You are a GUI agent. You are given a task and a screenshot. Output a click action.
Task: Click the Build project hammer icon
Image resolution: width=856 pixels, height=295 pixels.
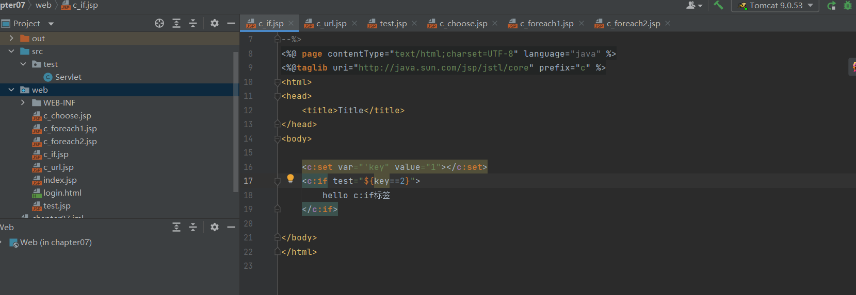coord(718,5)
